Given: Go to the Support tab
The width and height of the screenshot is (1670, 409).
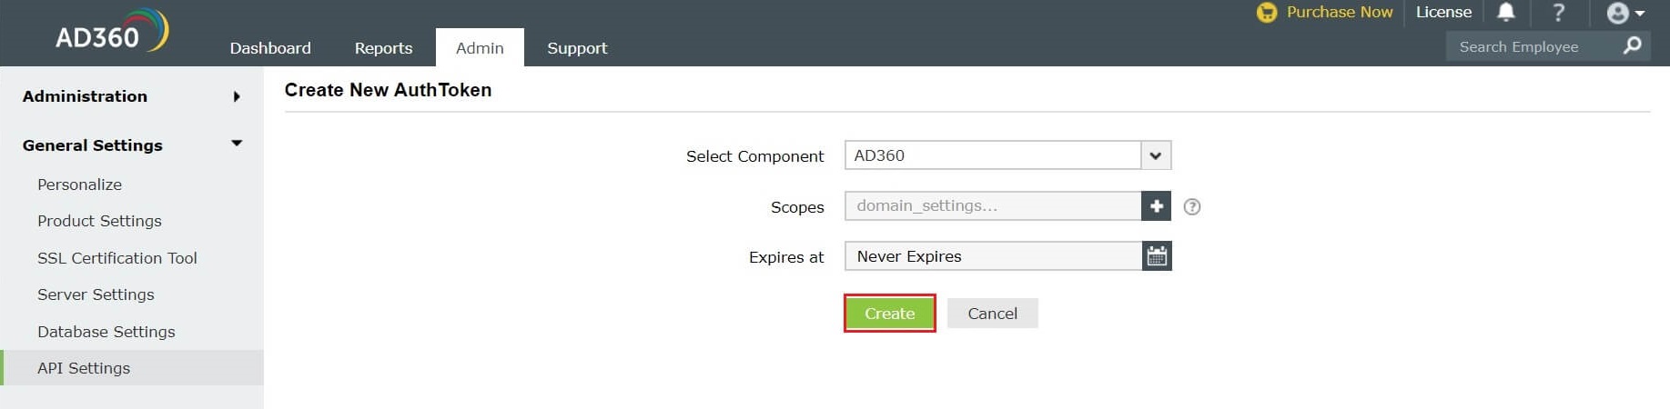Looking at the screenshot, I should [x=577, y=48].
